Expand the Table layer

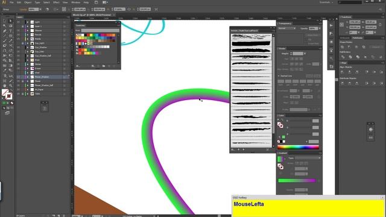(28, 94)
